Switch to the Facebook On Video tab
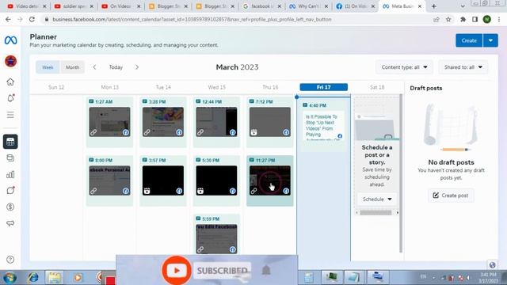This screenshot has height=285, width=507. coord(355,6)
